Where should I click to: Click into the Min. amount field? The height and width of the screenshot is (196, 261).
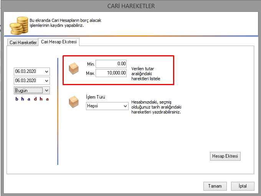111,64
